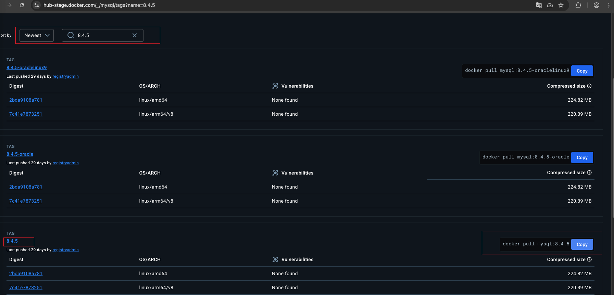Image resolution: width=614 pixels, height=295 pixels.
Task: Select the docker pull mysql:8.4.5-oracle command text
Action: [x=526, y=157]
